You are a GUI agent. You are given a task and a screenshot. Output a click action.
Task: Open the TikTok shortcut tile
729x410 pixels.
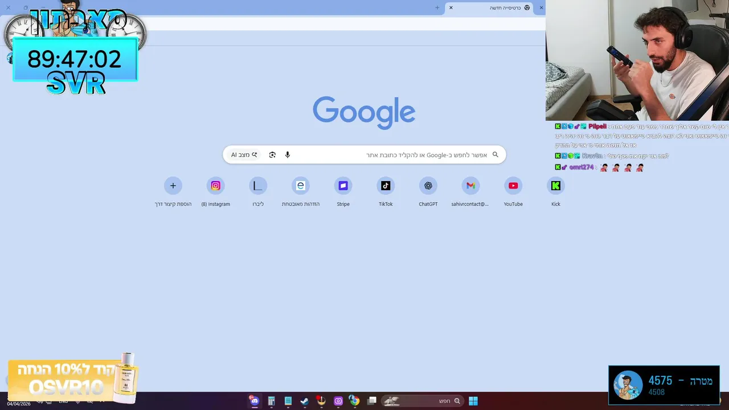point(386,192)
